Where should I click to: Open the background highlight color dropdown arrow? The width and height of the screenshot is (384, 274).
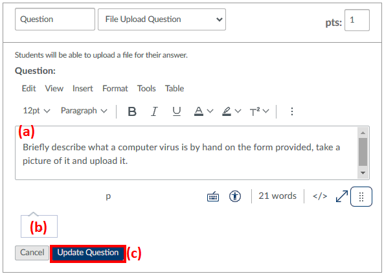click(238, 111)
